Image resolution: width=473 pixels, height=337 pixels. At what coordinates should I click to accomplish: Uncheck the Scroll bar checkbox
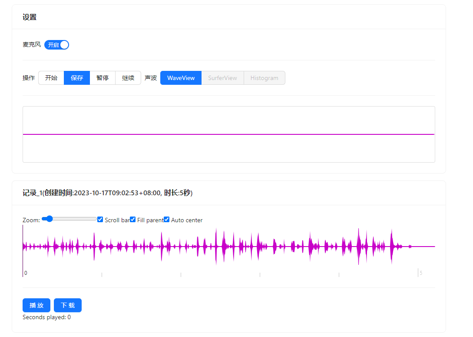pos(100,220)
